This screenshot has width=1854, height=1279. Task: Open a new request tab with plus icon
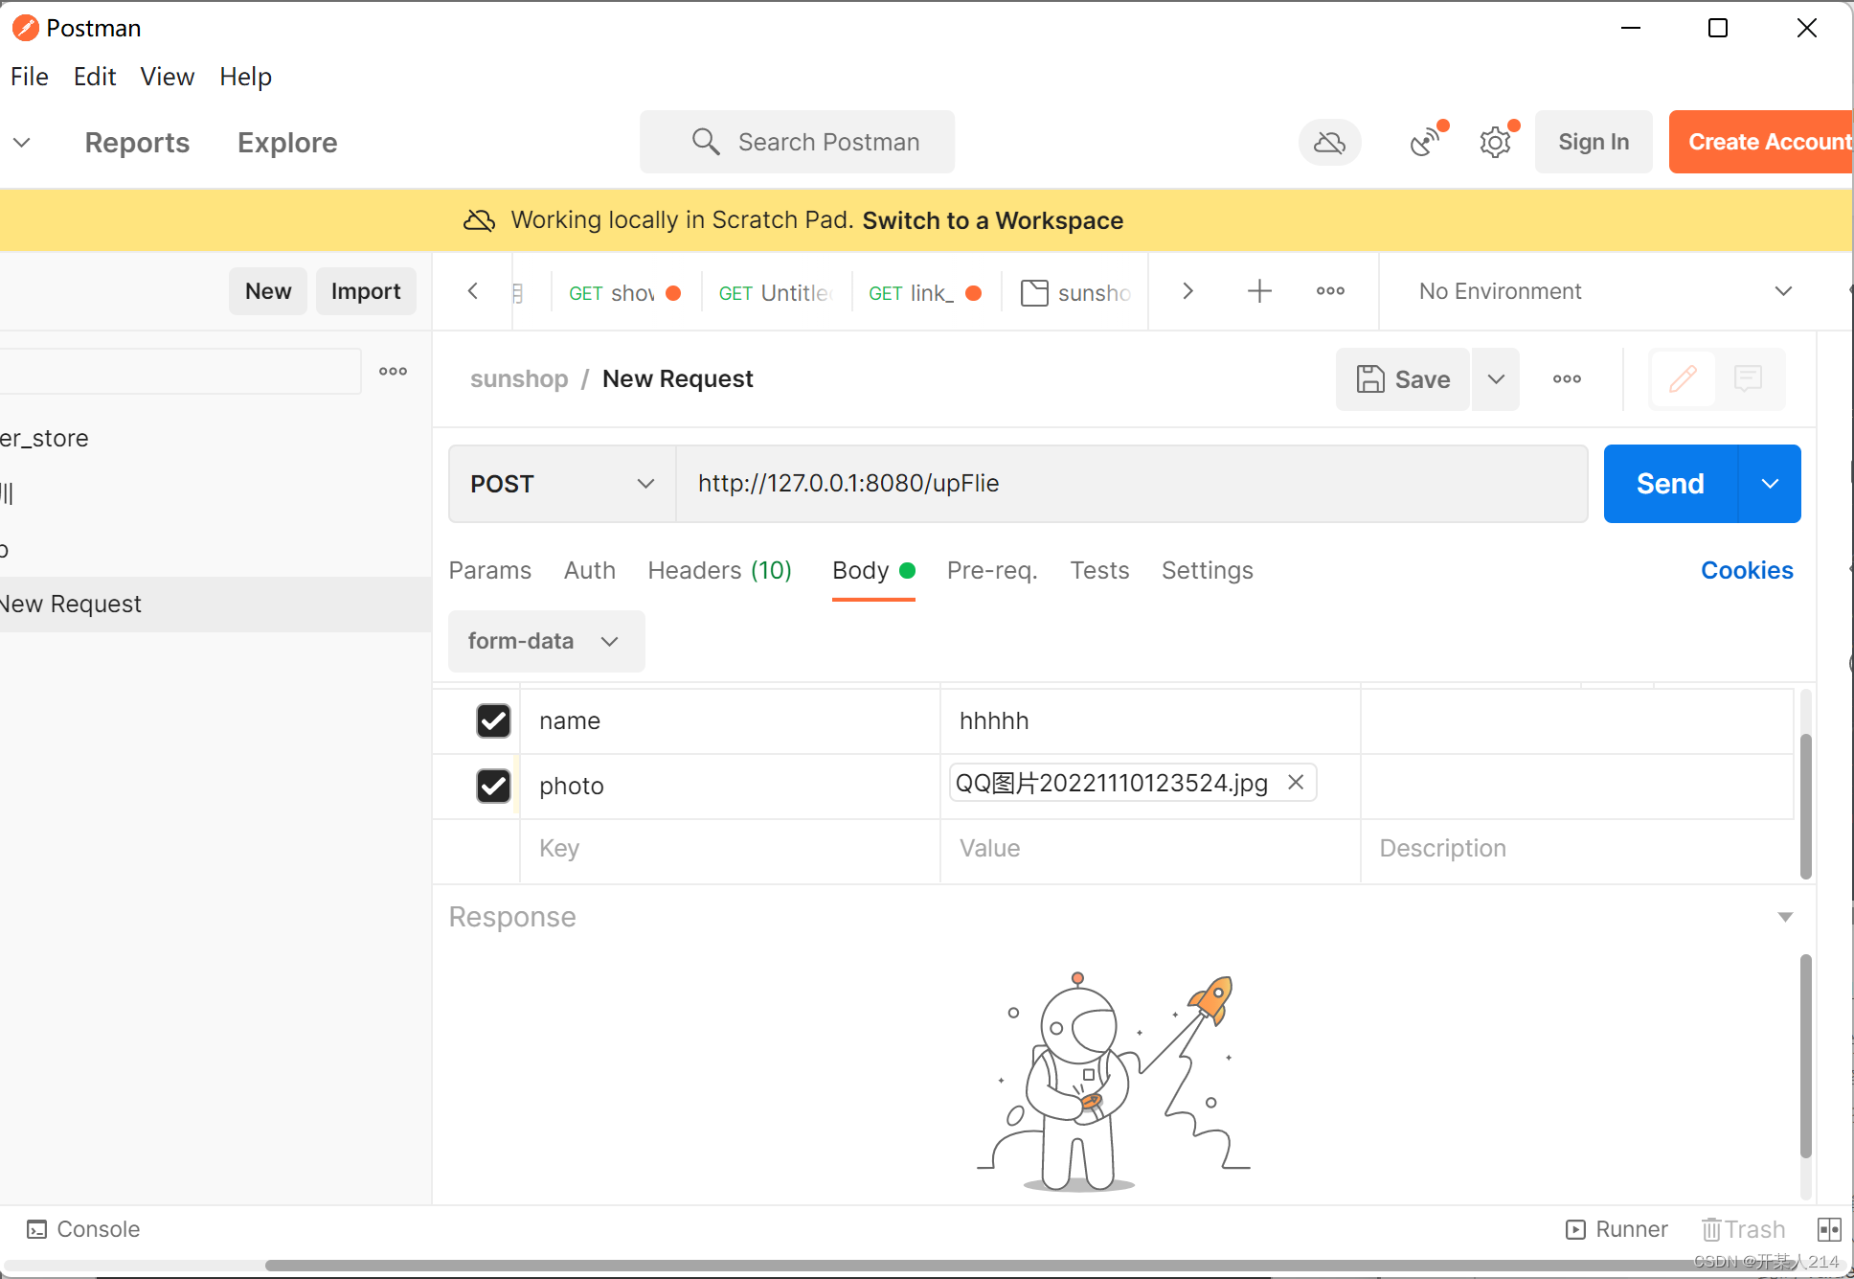(x=1259, y=290)
